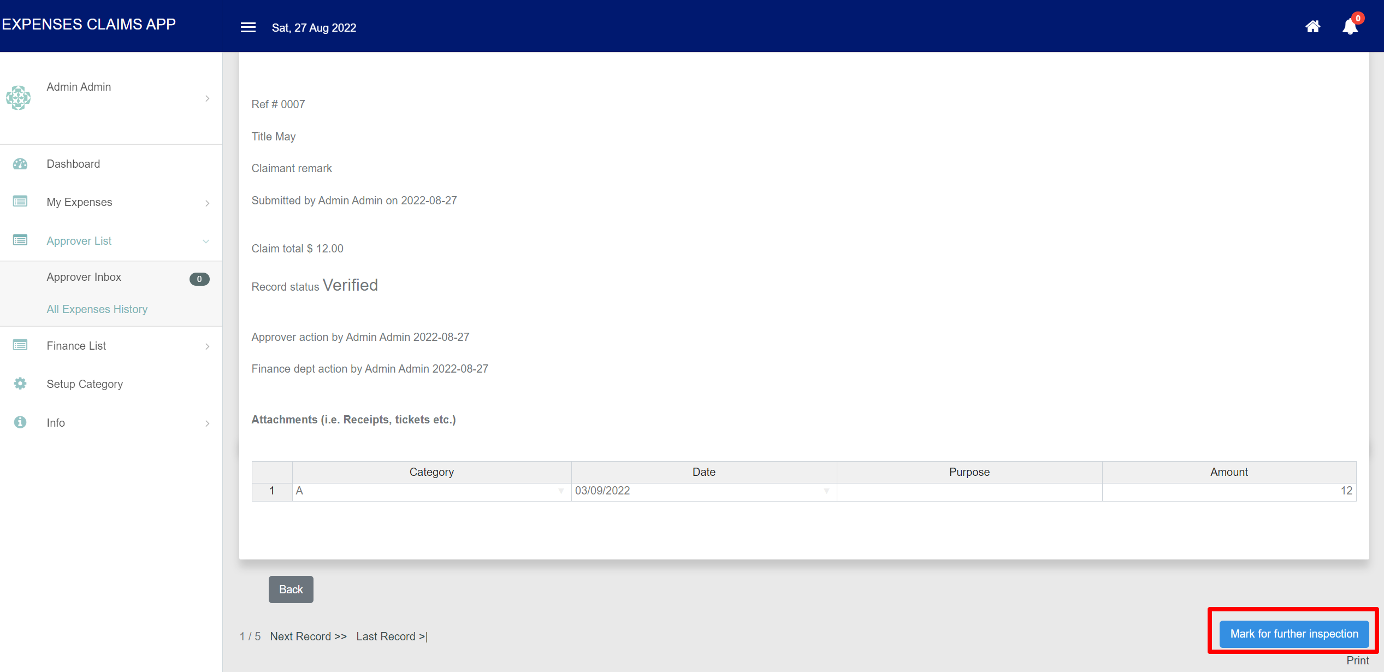1384x672 pixels.
Task: Open Approver Inbox menu item
Action: [84, 277]
